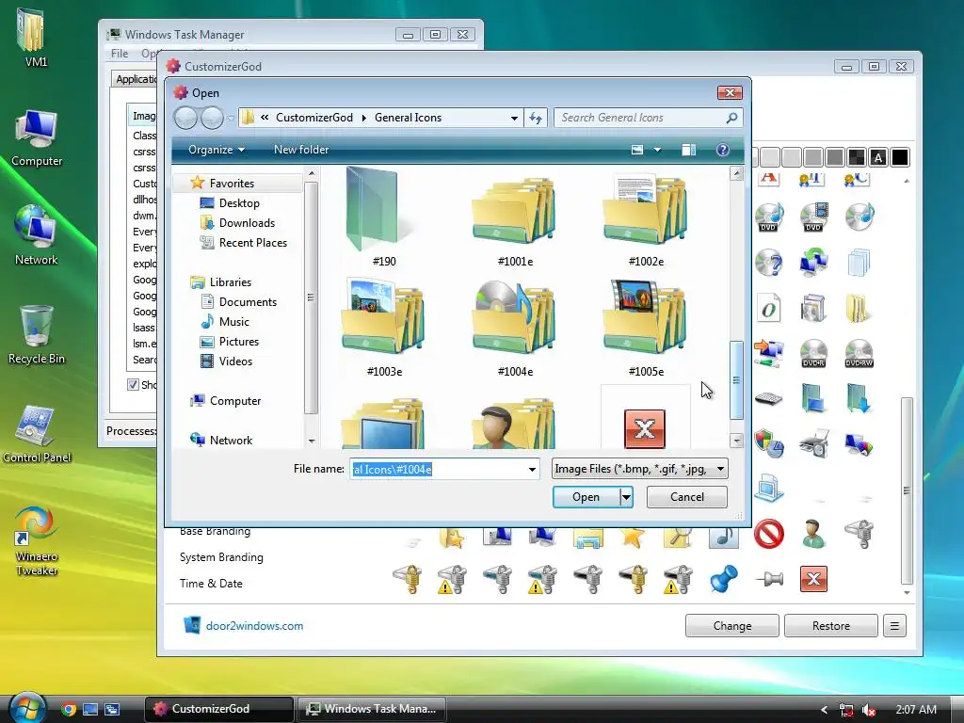This screenshot has height=723, width=964.
Task: Select Computer in navigation pane
Action: [x=234, y=401]
